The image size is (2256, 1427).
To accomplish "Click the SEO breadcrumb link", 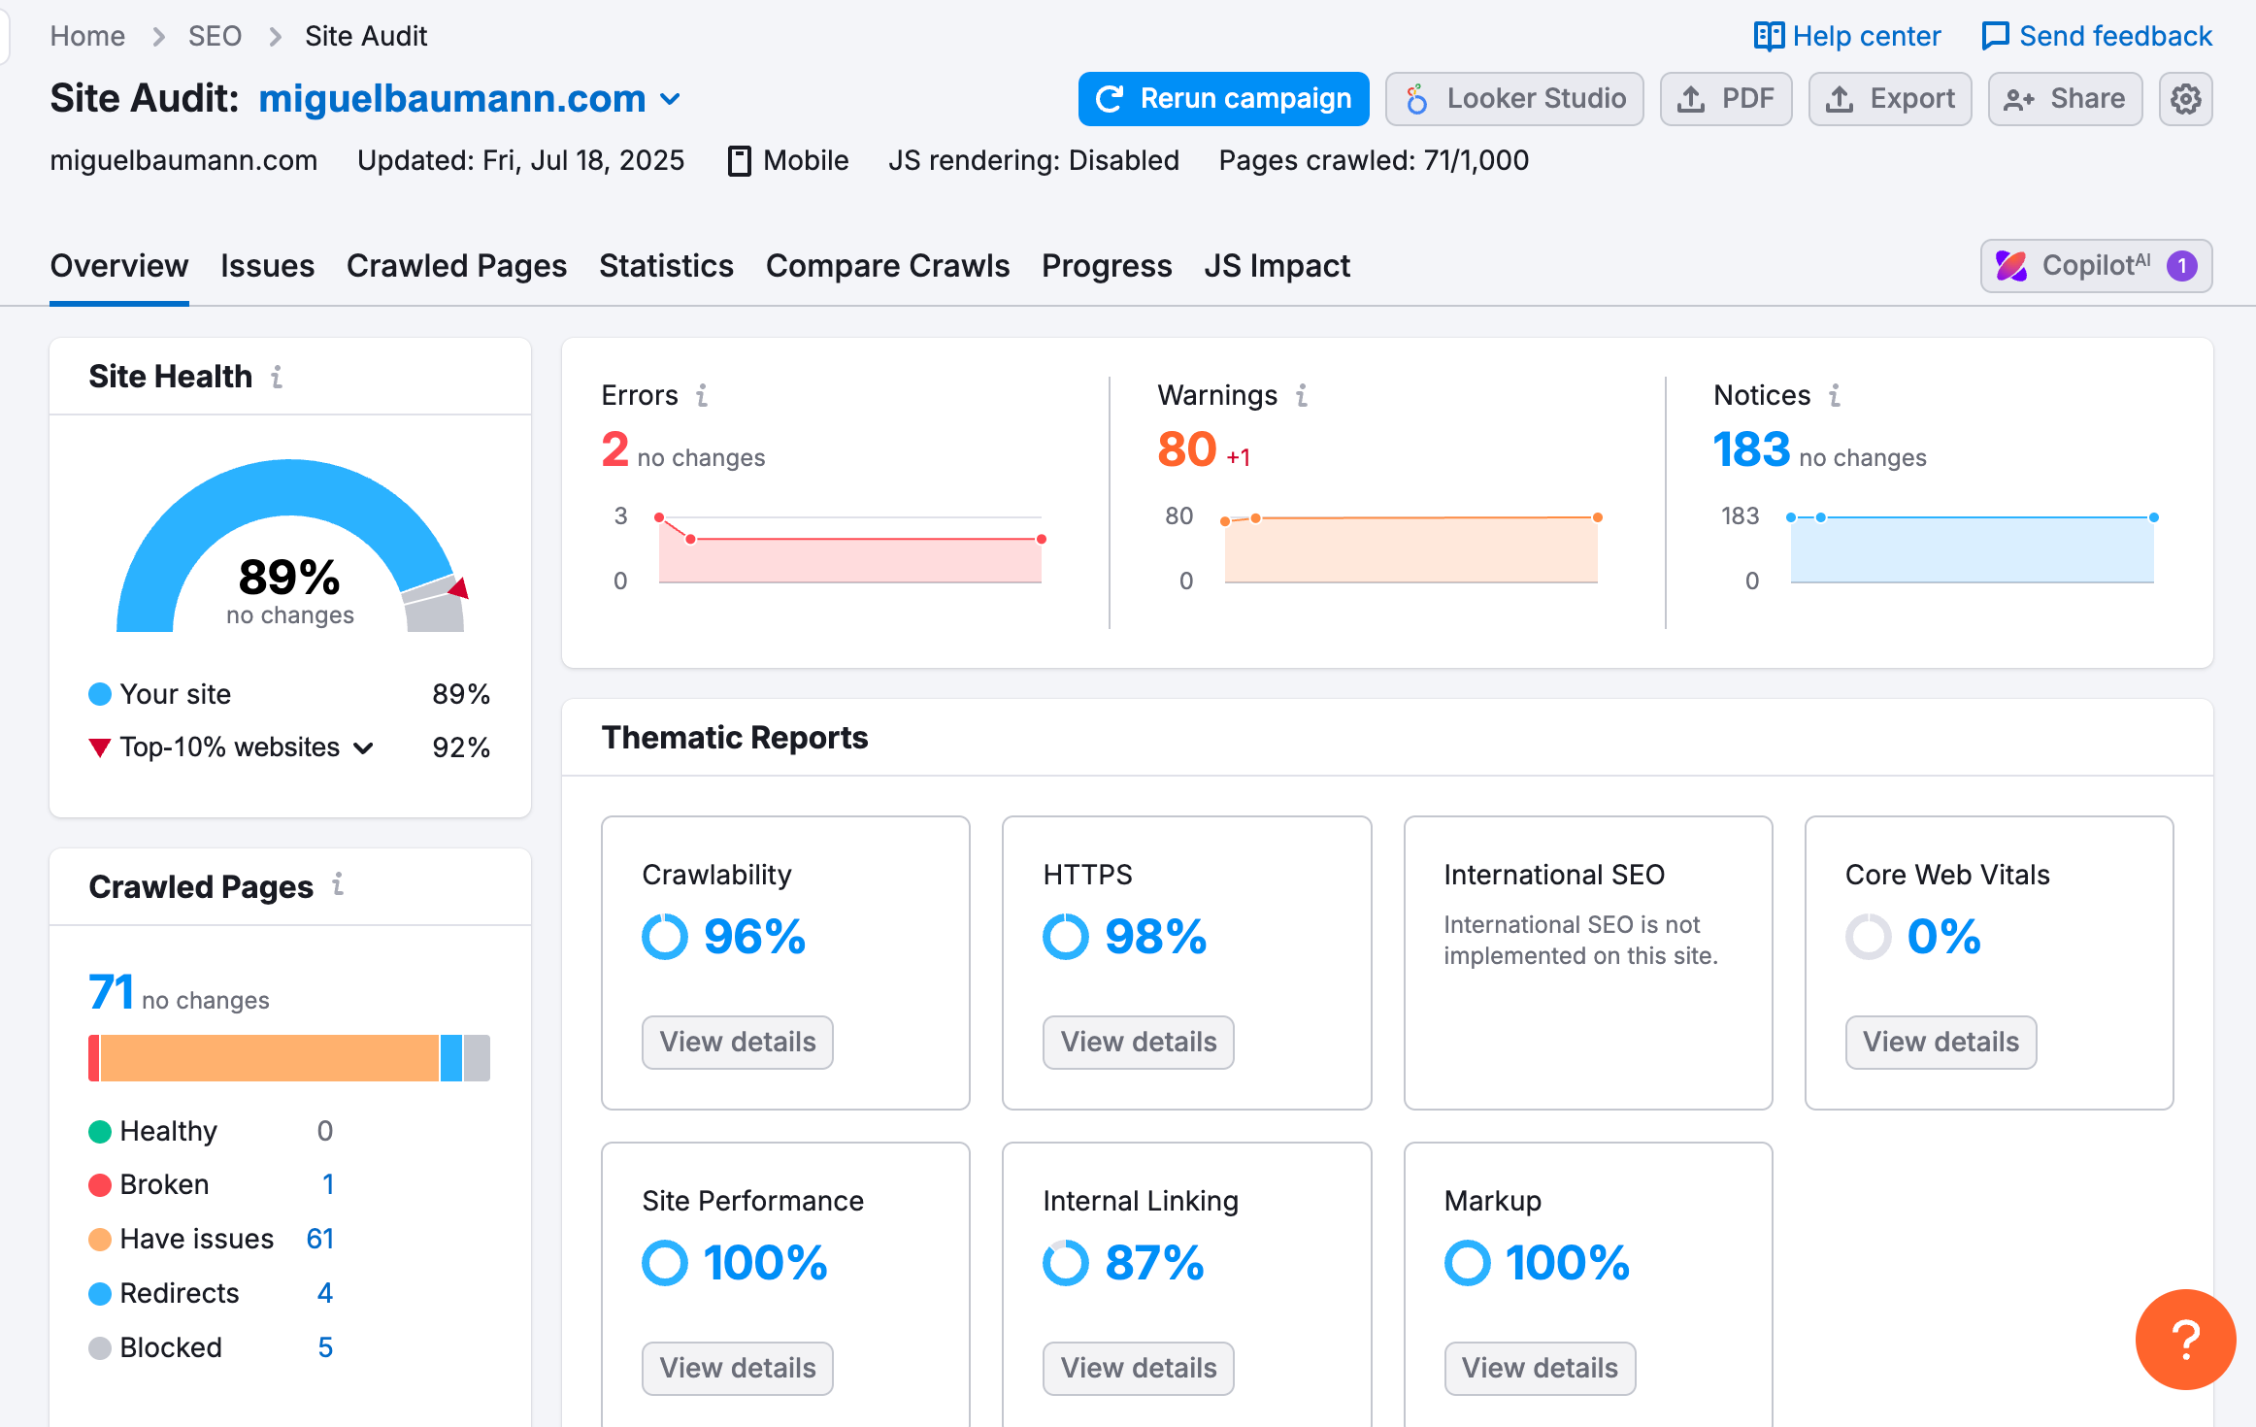I will [215, 36].
